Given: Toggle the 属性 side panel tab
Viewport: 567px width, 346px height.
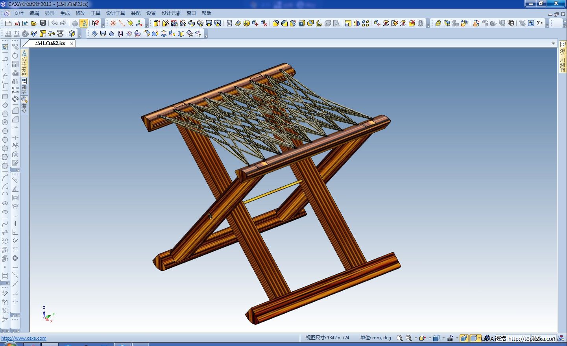Looking at the screenshot, I should 24,86.
